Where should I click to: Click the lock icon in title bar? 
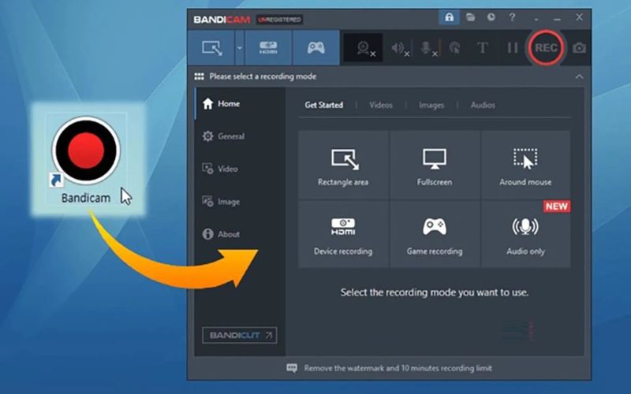449,17
